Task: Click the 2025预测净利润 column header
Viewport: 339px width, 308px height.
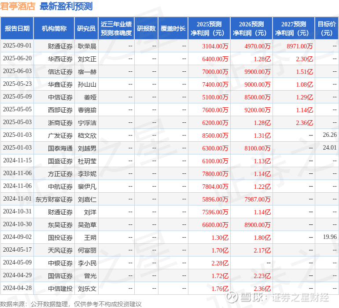Action: 209,28
